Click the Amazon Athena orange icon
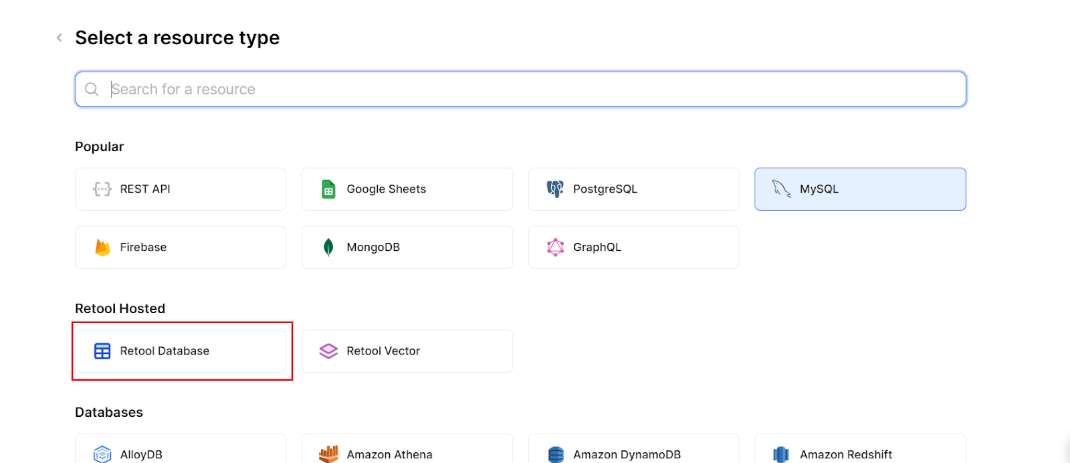This screenshot has width=1070, height=463. 328,454
